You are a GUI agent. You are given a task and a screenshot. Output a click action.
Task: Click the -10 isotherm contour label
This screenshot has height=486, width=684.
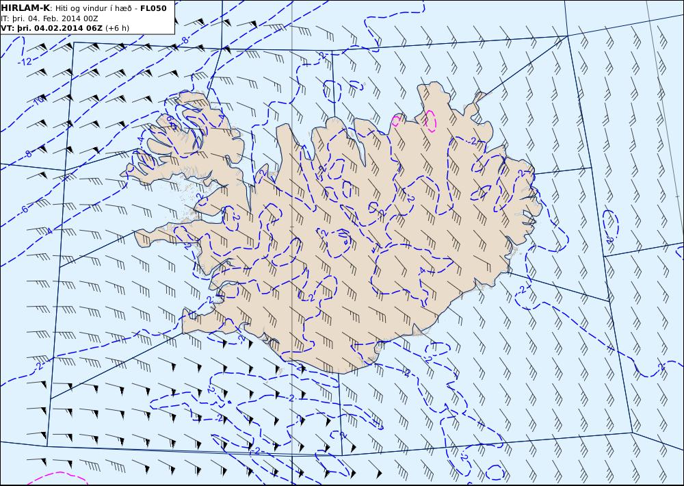[38, 101]
